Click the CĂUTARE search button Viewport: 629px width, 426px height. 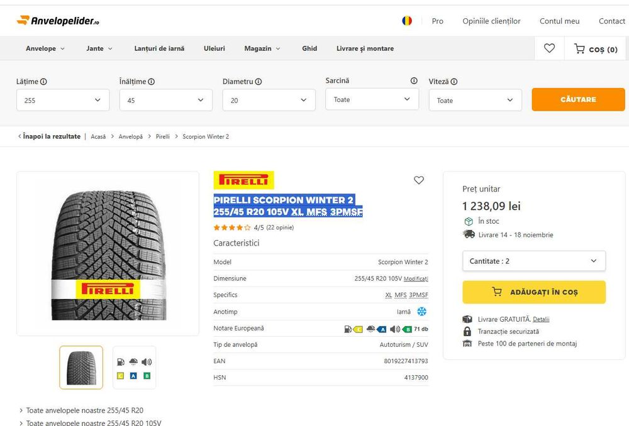click(578, 99)
